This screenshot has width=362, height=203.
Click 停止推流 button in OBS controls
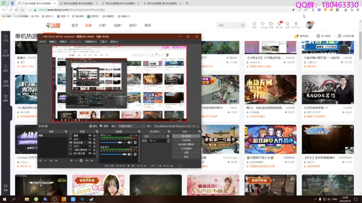pos(186,136)
